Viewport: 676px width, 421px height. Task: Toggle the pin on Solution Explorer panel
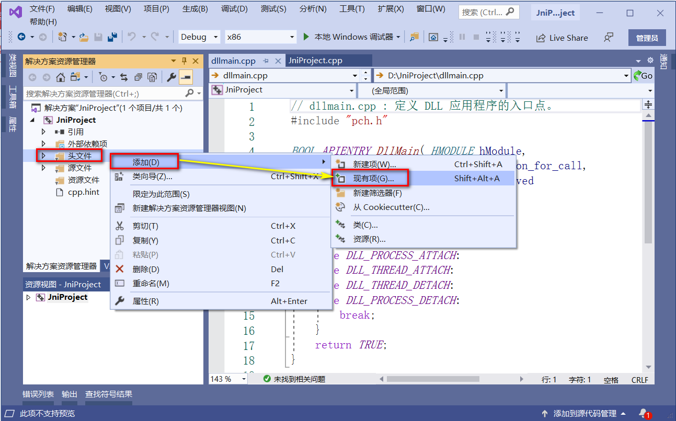(x=184, y=61)
